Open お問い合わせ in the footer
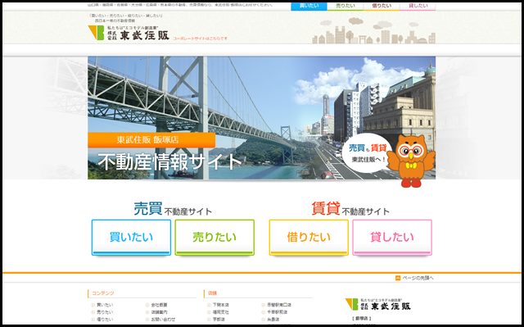The height and width of the screenshot is (327, 524). pos(163,320)
